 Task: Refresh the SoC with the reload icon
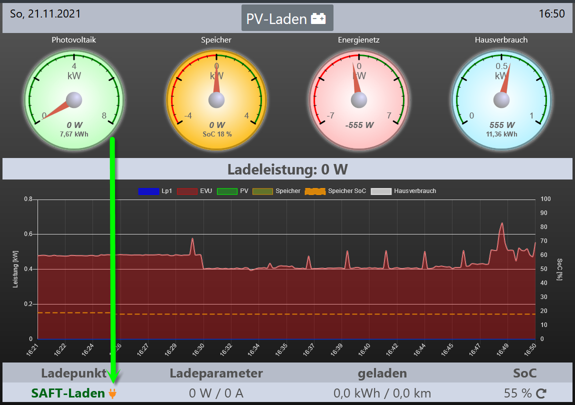(541, 393)
